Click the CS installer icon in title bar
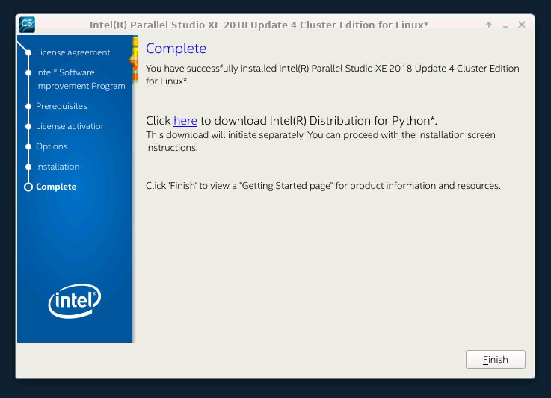This screenshot has width=551, height=398. 27,25
